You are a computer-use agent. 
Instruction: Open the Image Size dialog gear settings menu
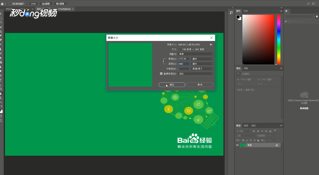211,44
